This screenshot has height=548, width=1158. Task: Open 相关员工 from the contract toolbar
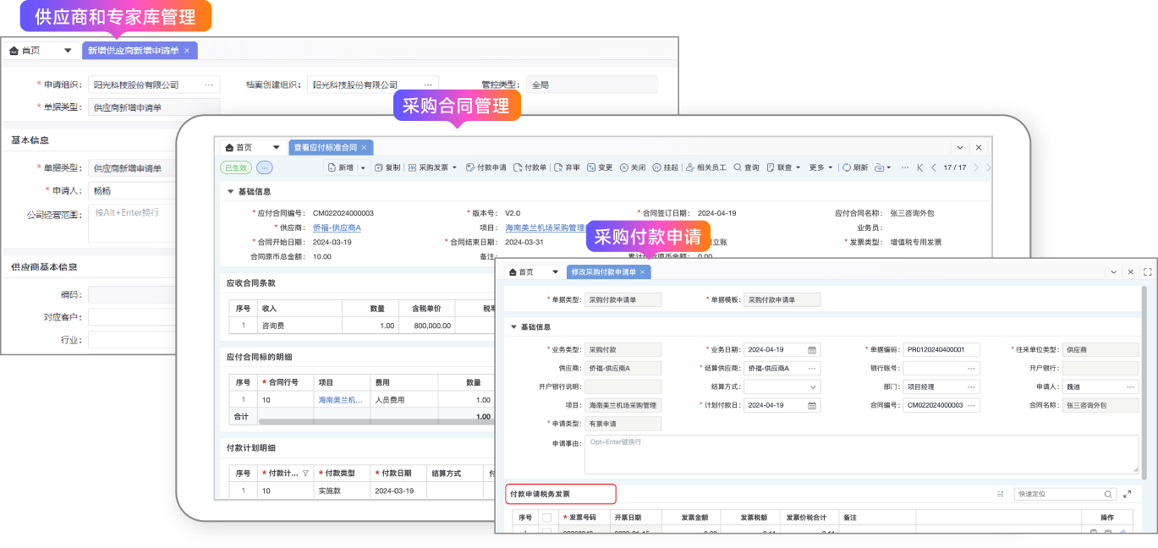coord(705,167)
